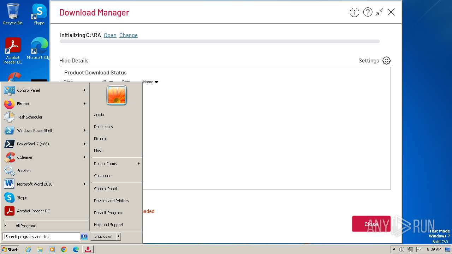The height and width of the screenshot is (254, 452).
Task: Click the Change link for download location
Action: [128, 35]
